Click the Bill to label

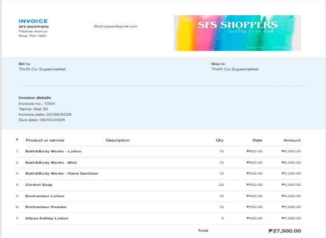[25, 64]
